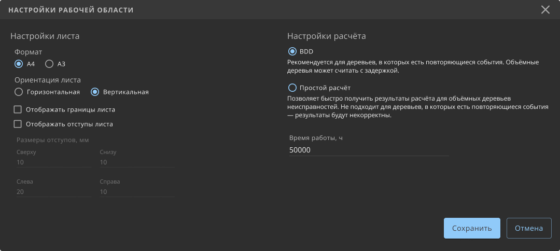Click the Сверху margin field

coord(53,162)
